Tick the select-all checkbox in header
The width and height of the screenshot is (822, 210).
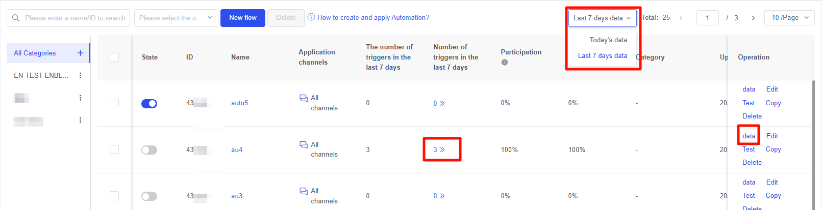(114, 57)
